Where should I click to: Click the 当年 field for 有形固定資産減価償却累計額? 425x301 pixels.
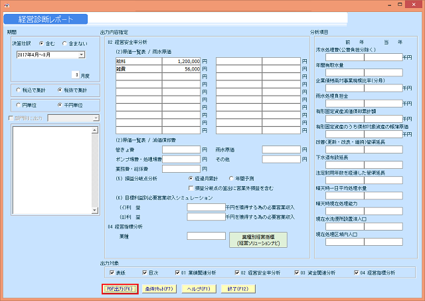pos(384,119)
